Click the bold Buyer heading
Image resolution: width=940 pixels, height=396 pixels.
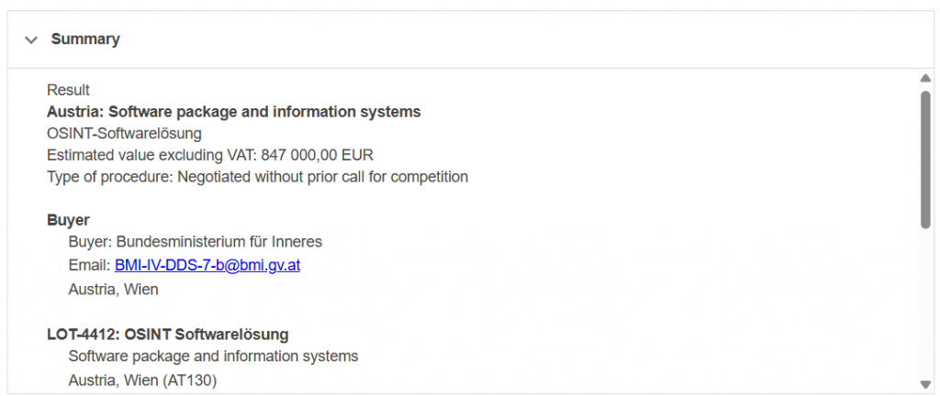68,220
